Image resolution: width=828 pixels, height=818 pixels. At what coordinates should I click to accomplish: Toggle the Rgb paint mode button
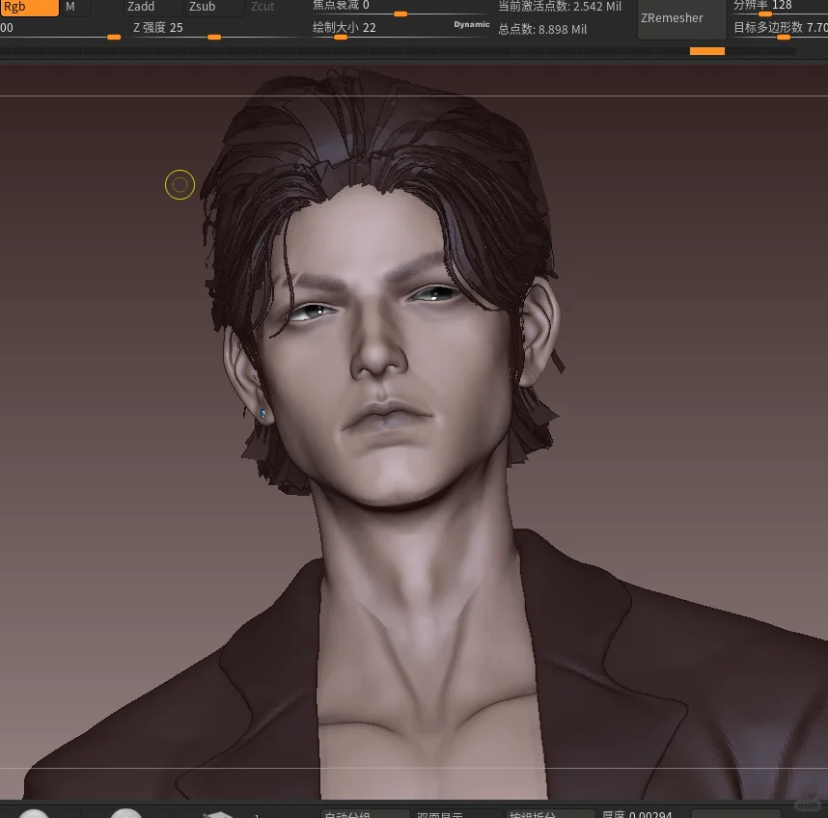(29, 8)
